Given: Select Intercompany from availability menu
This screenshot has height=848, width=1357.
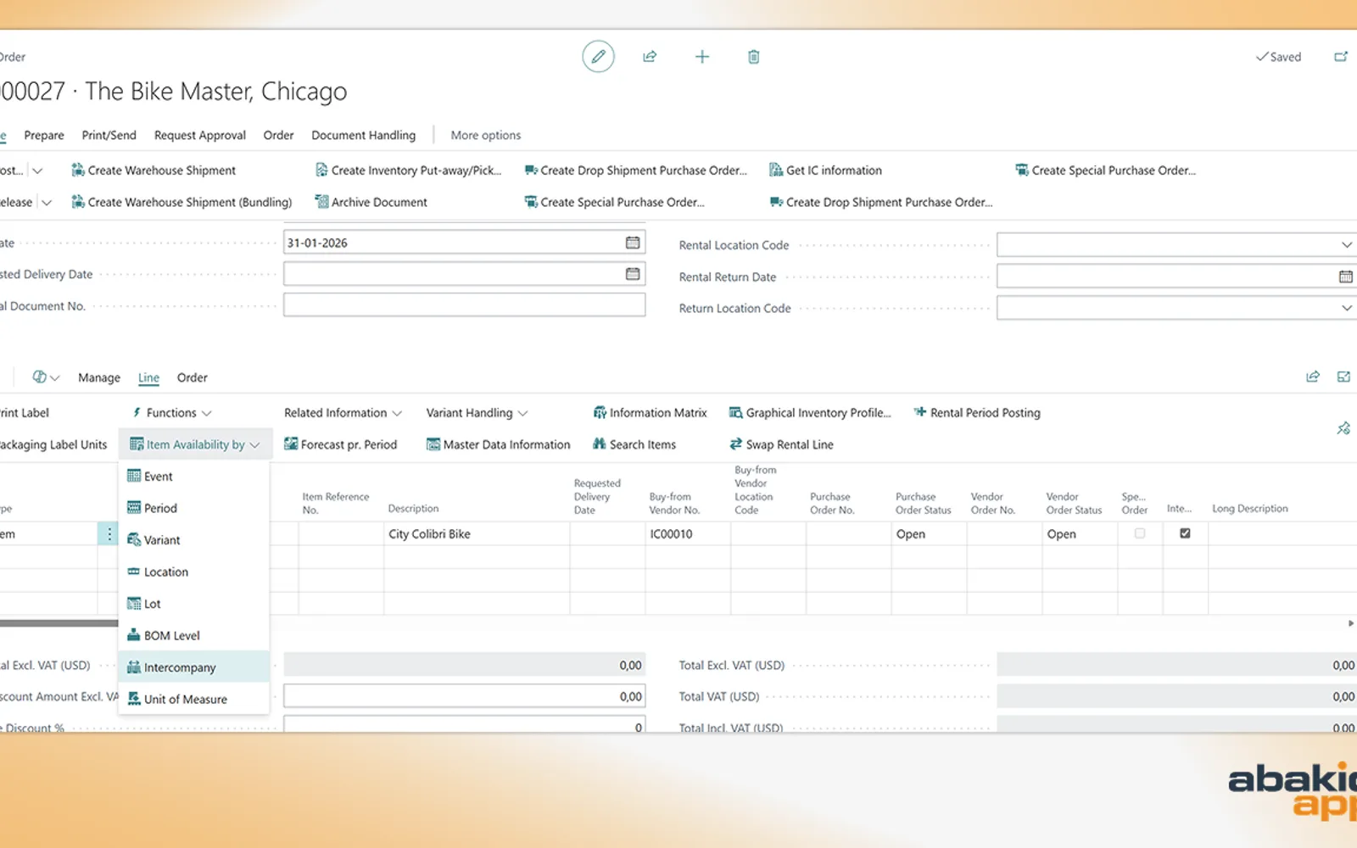Looking at the screenshot, I should [194, 667].
